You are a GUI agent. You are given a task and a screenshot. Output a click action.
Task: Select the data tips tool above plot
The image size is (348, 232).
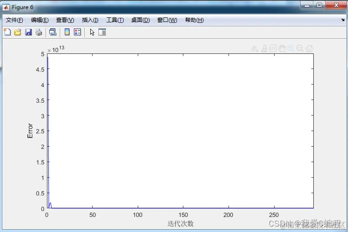[273, 48]
